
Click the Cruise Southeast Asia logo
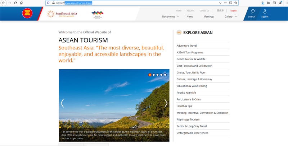click(x=98, y=15)
